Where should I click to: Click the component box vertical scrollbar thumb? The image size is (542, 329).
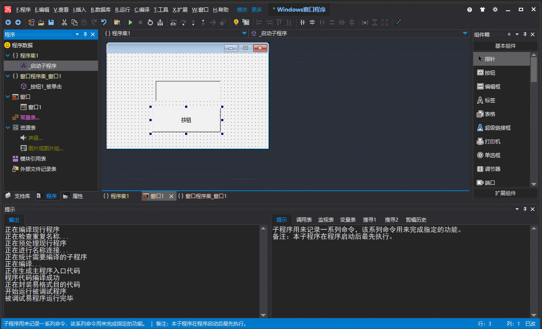[534, 69]
